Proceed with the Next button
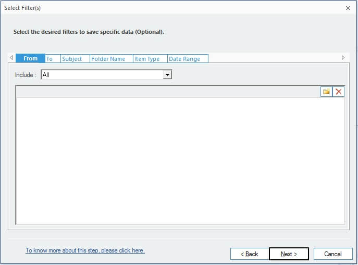The height and width of the screenshot is (265, 358). click(x=289, y=254)
